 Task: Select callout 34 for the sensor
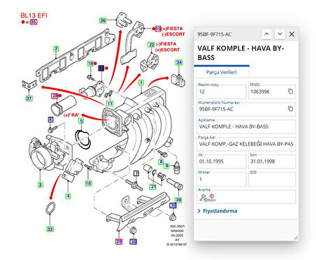179,62
